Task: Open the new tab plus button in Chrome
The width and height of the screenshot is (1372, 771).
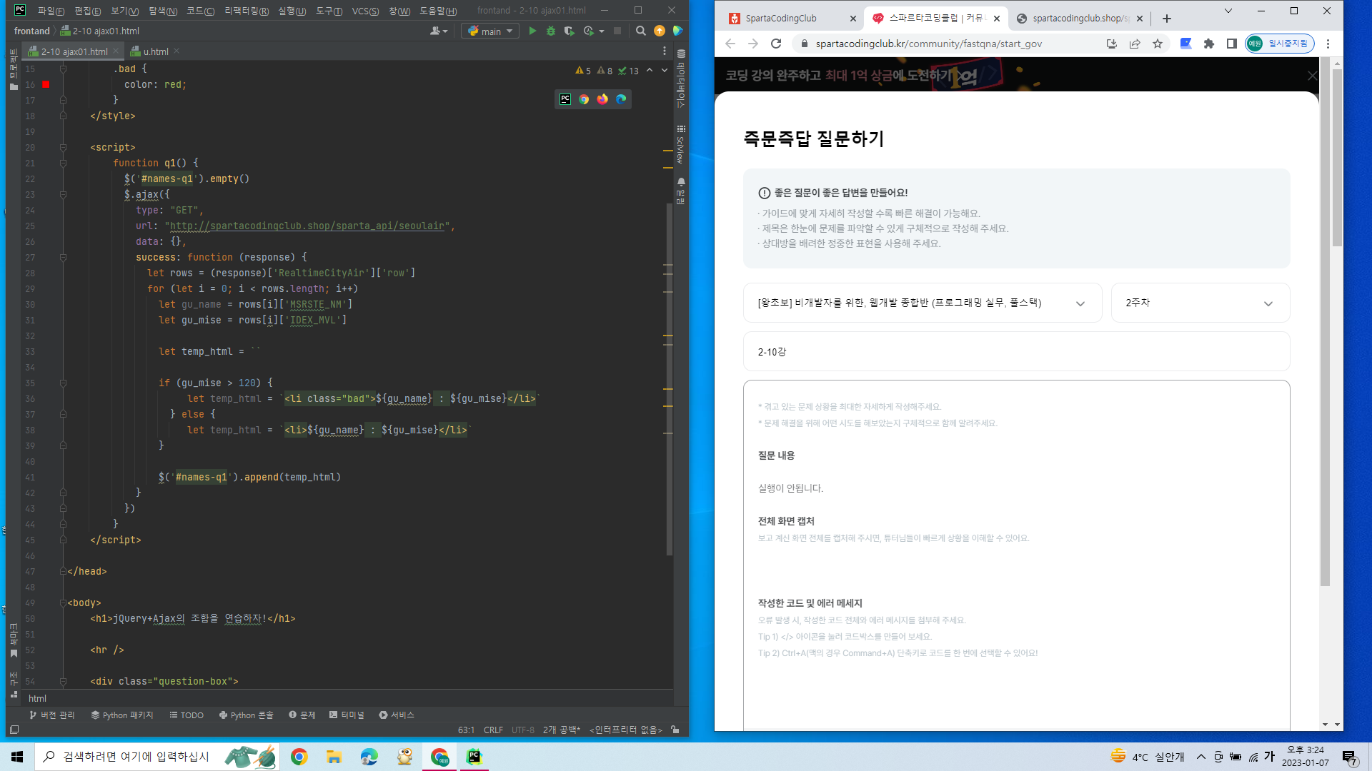Action: click(x=1167, y=19)
